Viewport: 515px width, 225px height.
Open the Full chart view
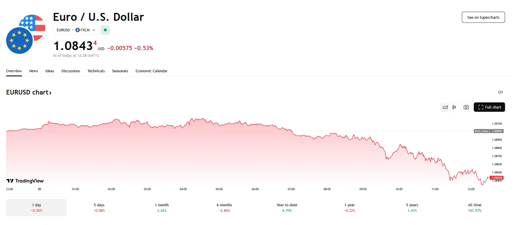489,107
